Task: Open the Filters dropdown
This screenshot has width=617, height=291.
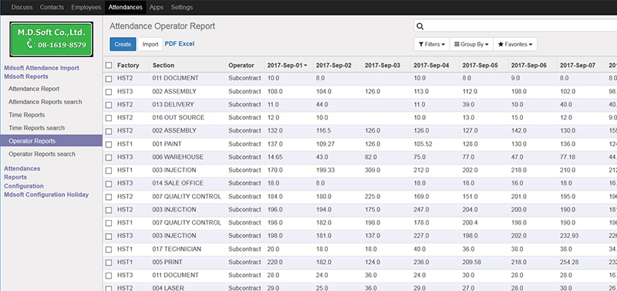Action: click(x=432, y=45)
